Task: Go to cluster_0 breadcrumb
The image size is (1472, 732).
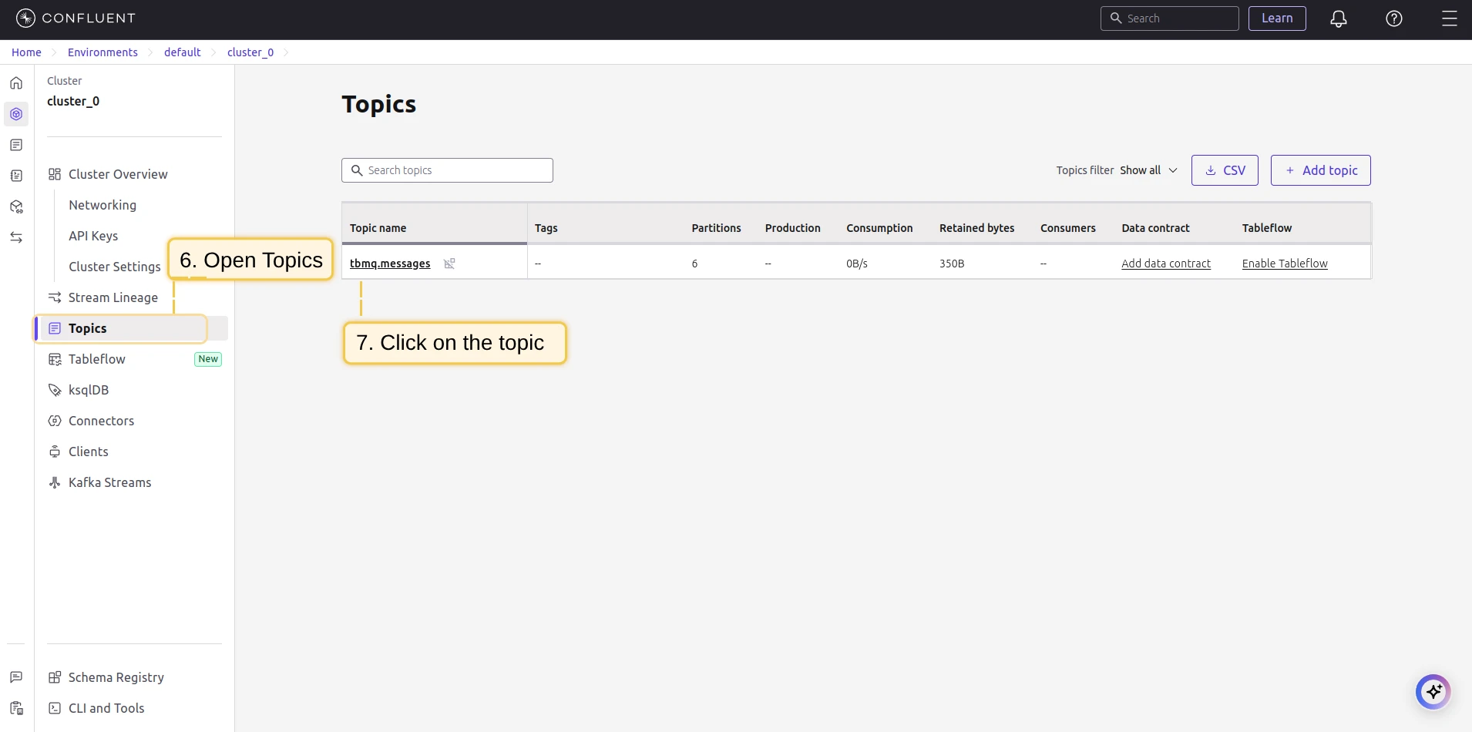Action: point(250,52)
